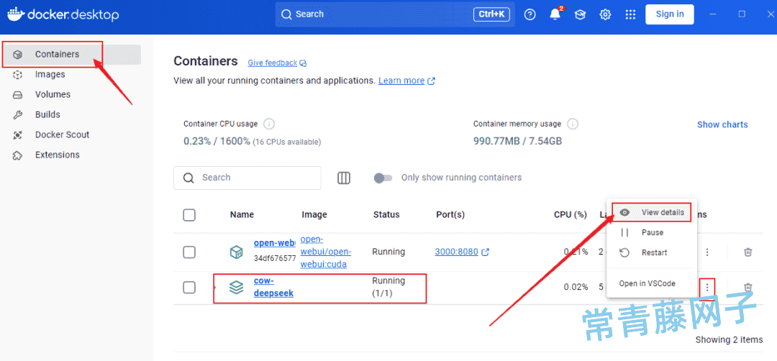The image size is (777, 361).
Task: Sort by the CPU (%) column header
Action: (x=571, y=215)
